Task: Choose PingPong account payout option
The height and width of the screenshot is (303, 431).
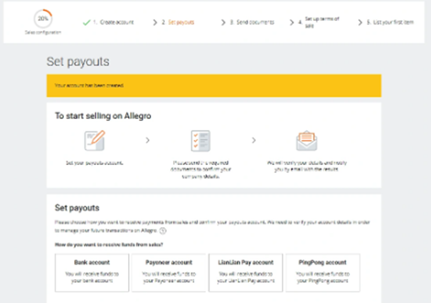Action: (x=322, y=272)
